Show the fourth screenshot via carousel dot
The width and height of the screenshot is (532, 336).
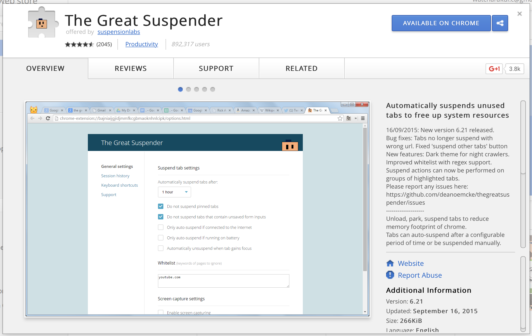coord(204,89)
